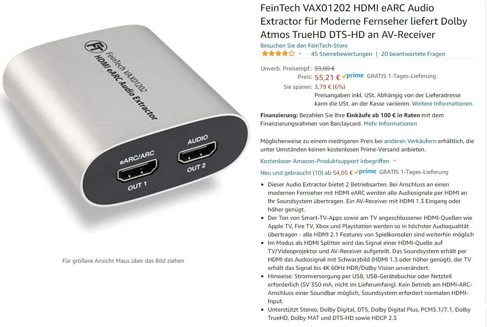Viewport: 487px width, 327px height.
Task: Click the 55,21 € price text
Action: [327, 77]
